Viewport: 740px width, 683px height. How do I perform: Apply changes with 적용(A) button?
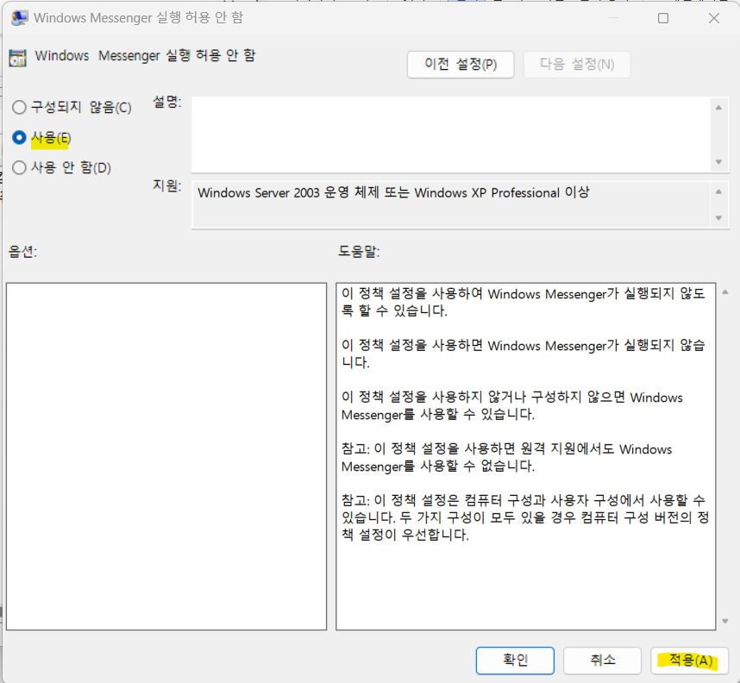coord(689,660)
